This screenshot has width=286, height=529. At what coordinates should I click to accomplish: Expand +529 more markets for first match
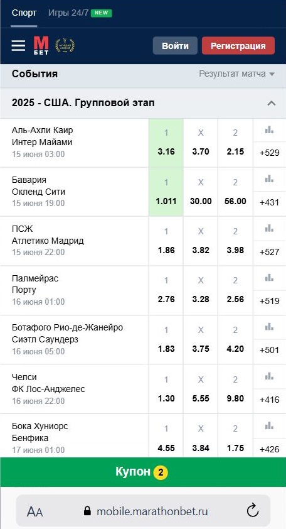(270, 153)
